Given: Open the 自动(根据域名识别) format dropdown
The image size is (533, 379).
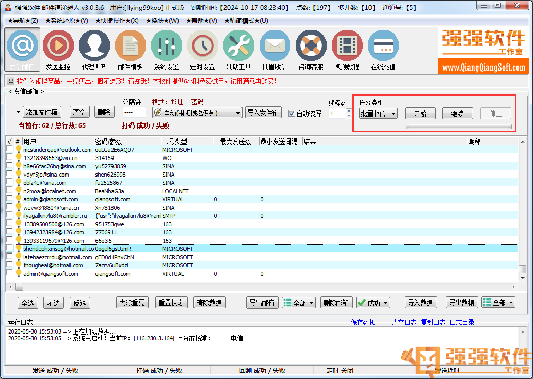Looking at the screenshot, I should 198,113.
